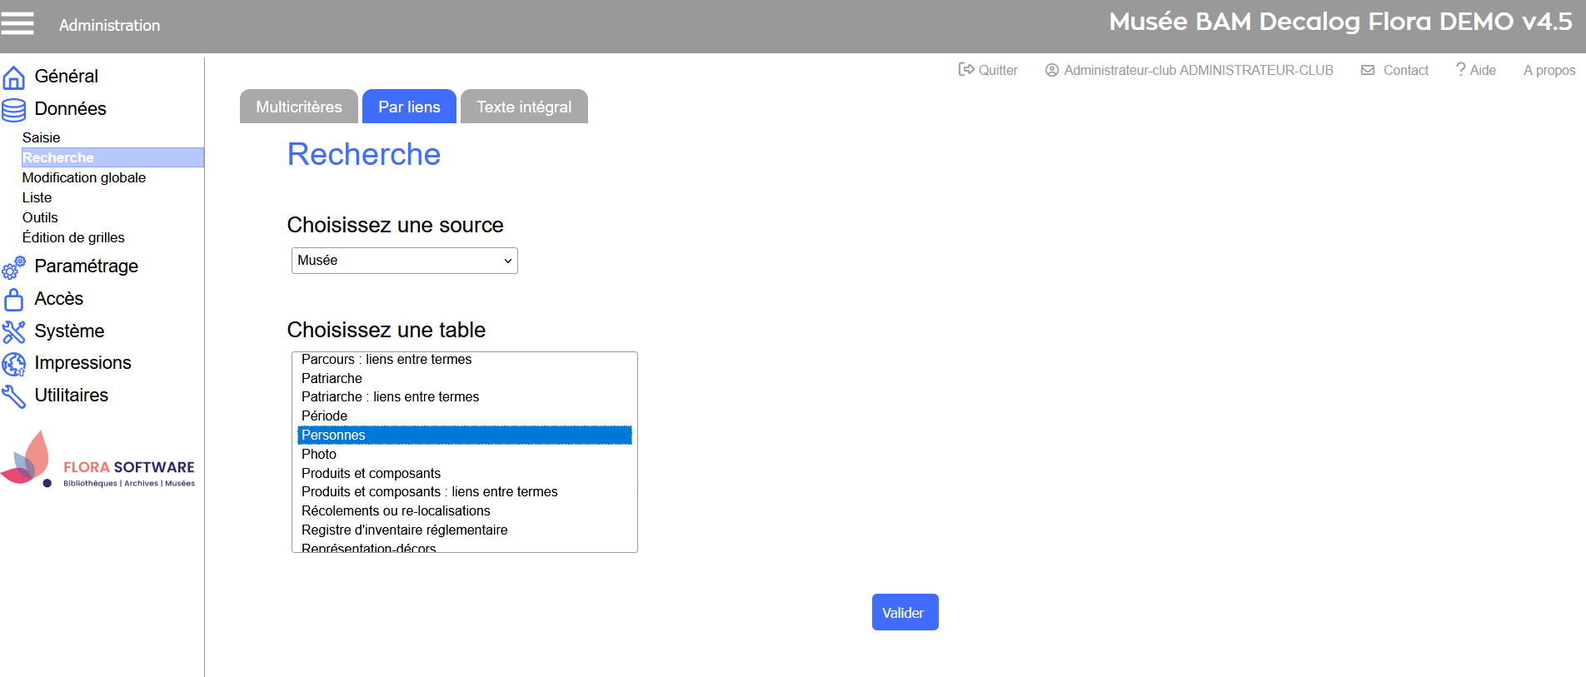This screenshot has width=1586, height=677.
Task: Open Modification globale in sidebar
Action: point(84,178)
